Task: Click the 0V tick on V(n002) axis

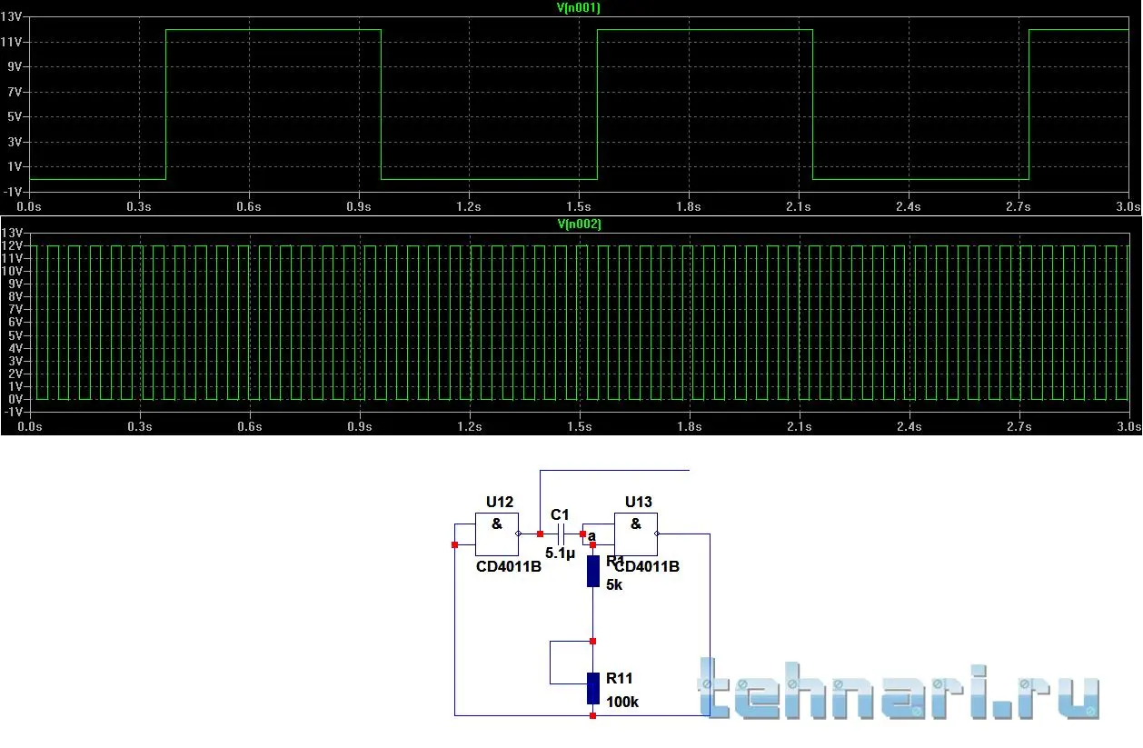Action: click(x=15, y=399)
